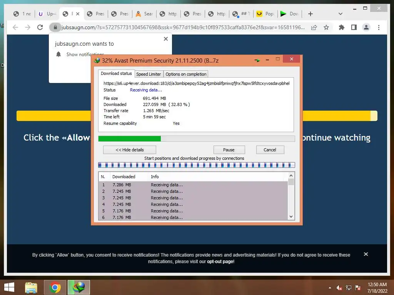Click the Action Center flag icon
Image resolution: width=394 pixels, height=295 pixels.
click(358, 288)
